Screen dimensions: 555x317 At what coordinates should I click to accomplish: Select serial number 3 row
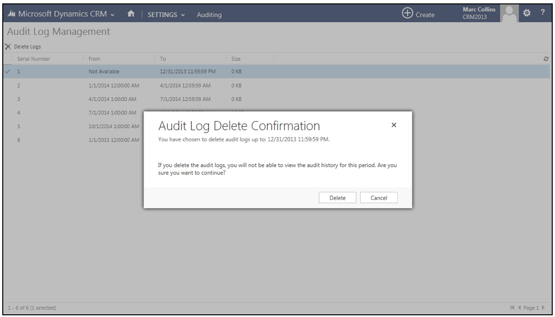(277, 99)
